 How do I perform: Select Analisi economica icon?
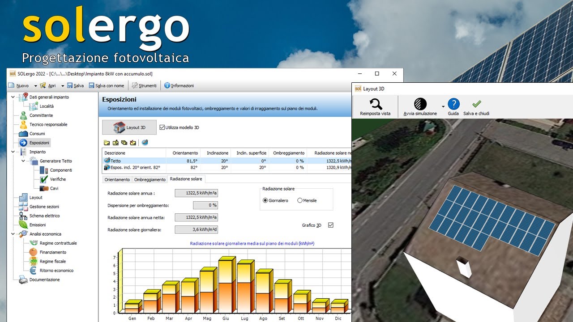23,234
